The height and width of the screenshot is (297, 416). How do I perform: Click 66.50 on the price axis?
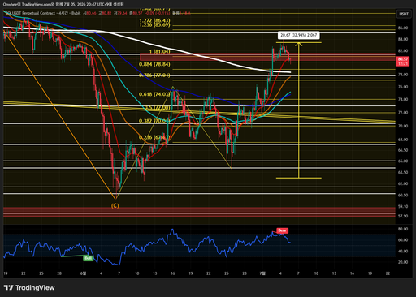(x=403, y=150)
